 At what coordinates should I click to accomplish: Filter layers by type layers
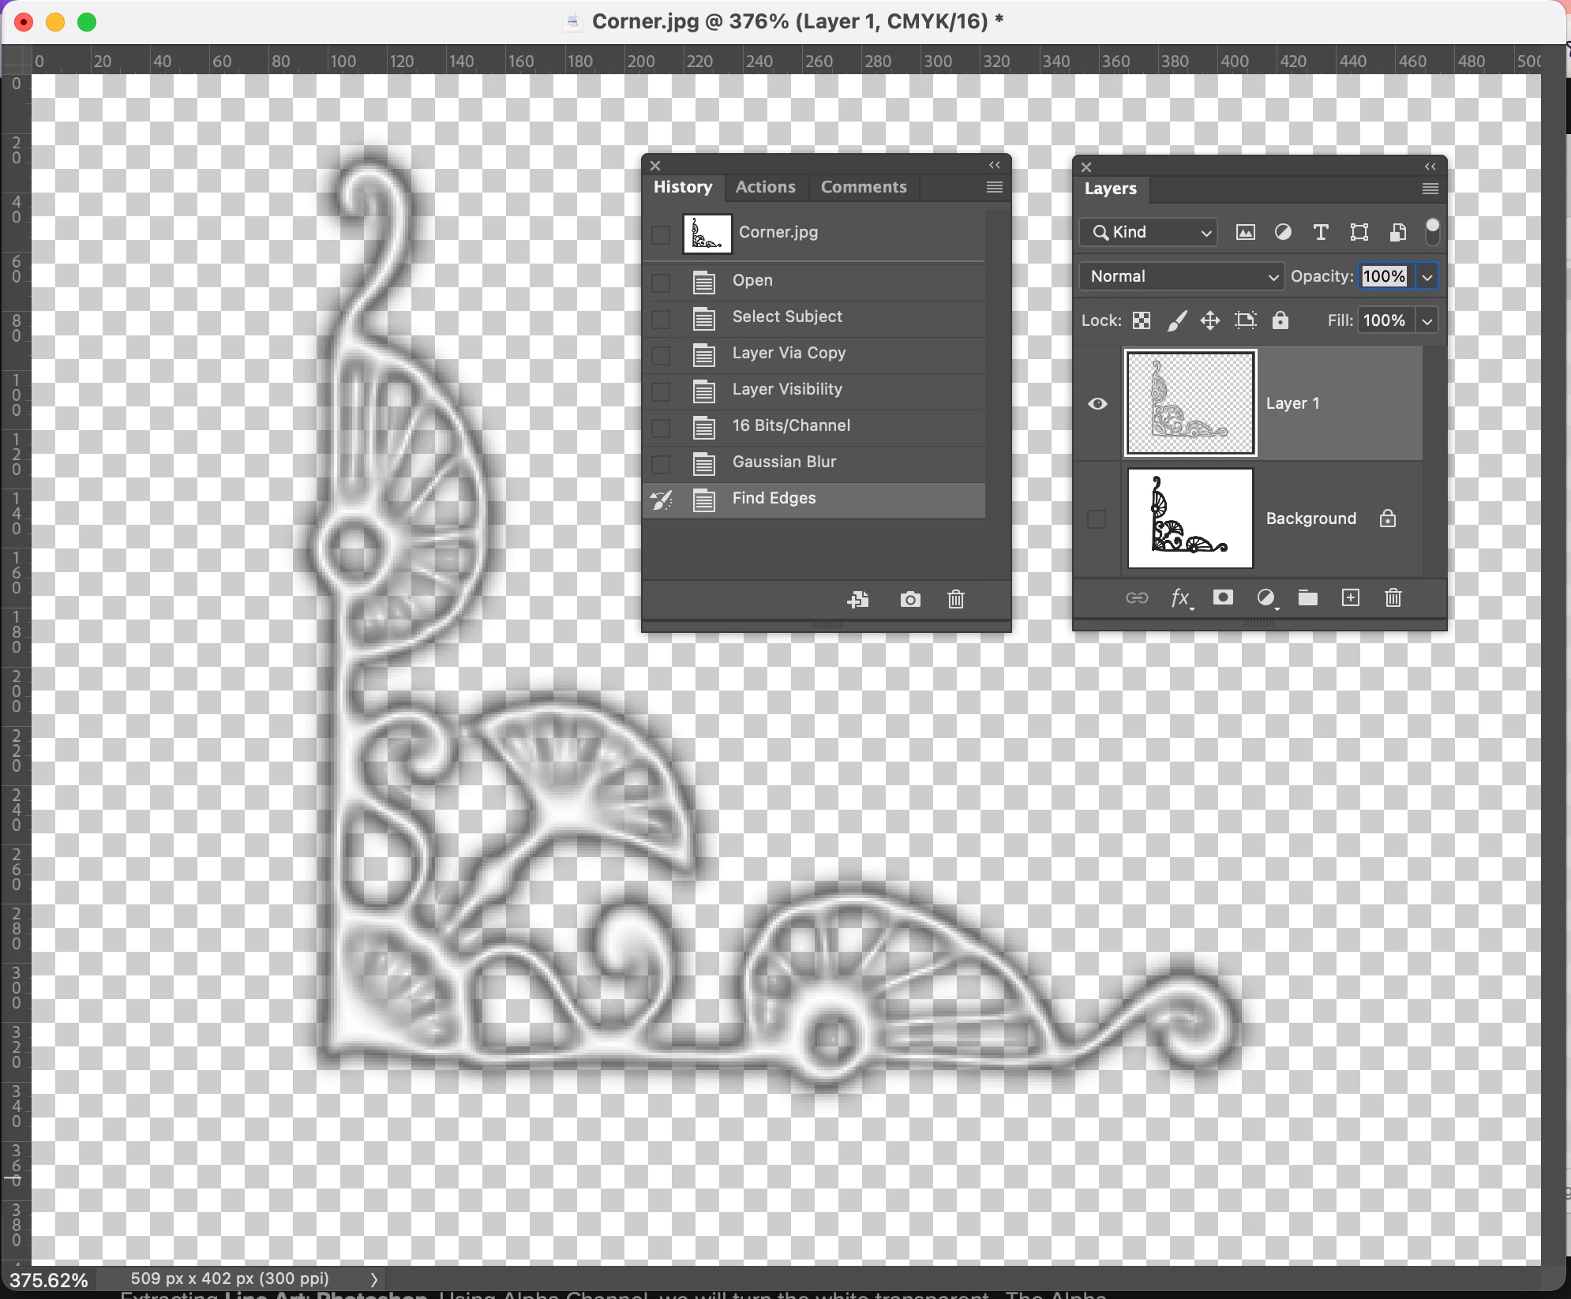click(1321, 232)
